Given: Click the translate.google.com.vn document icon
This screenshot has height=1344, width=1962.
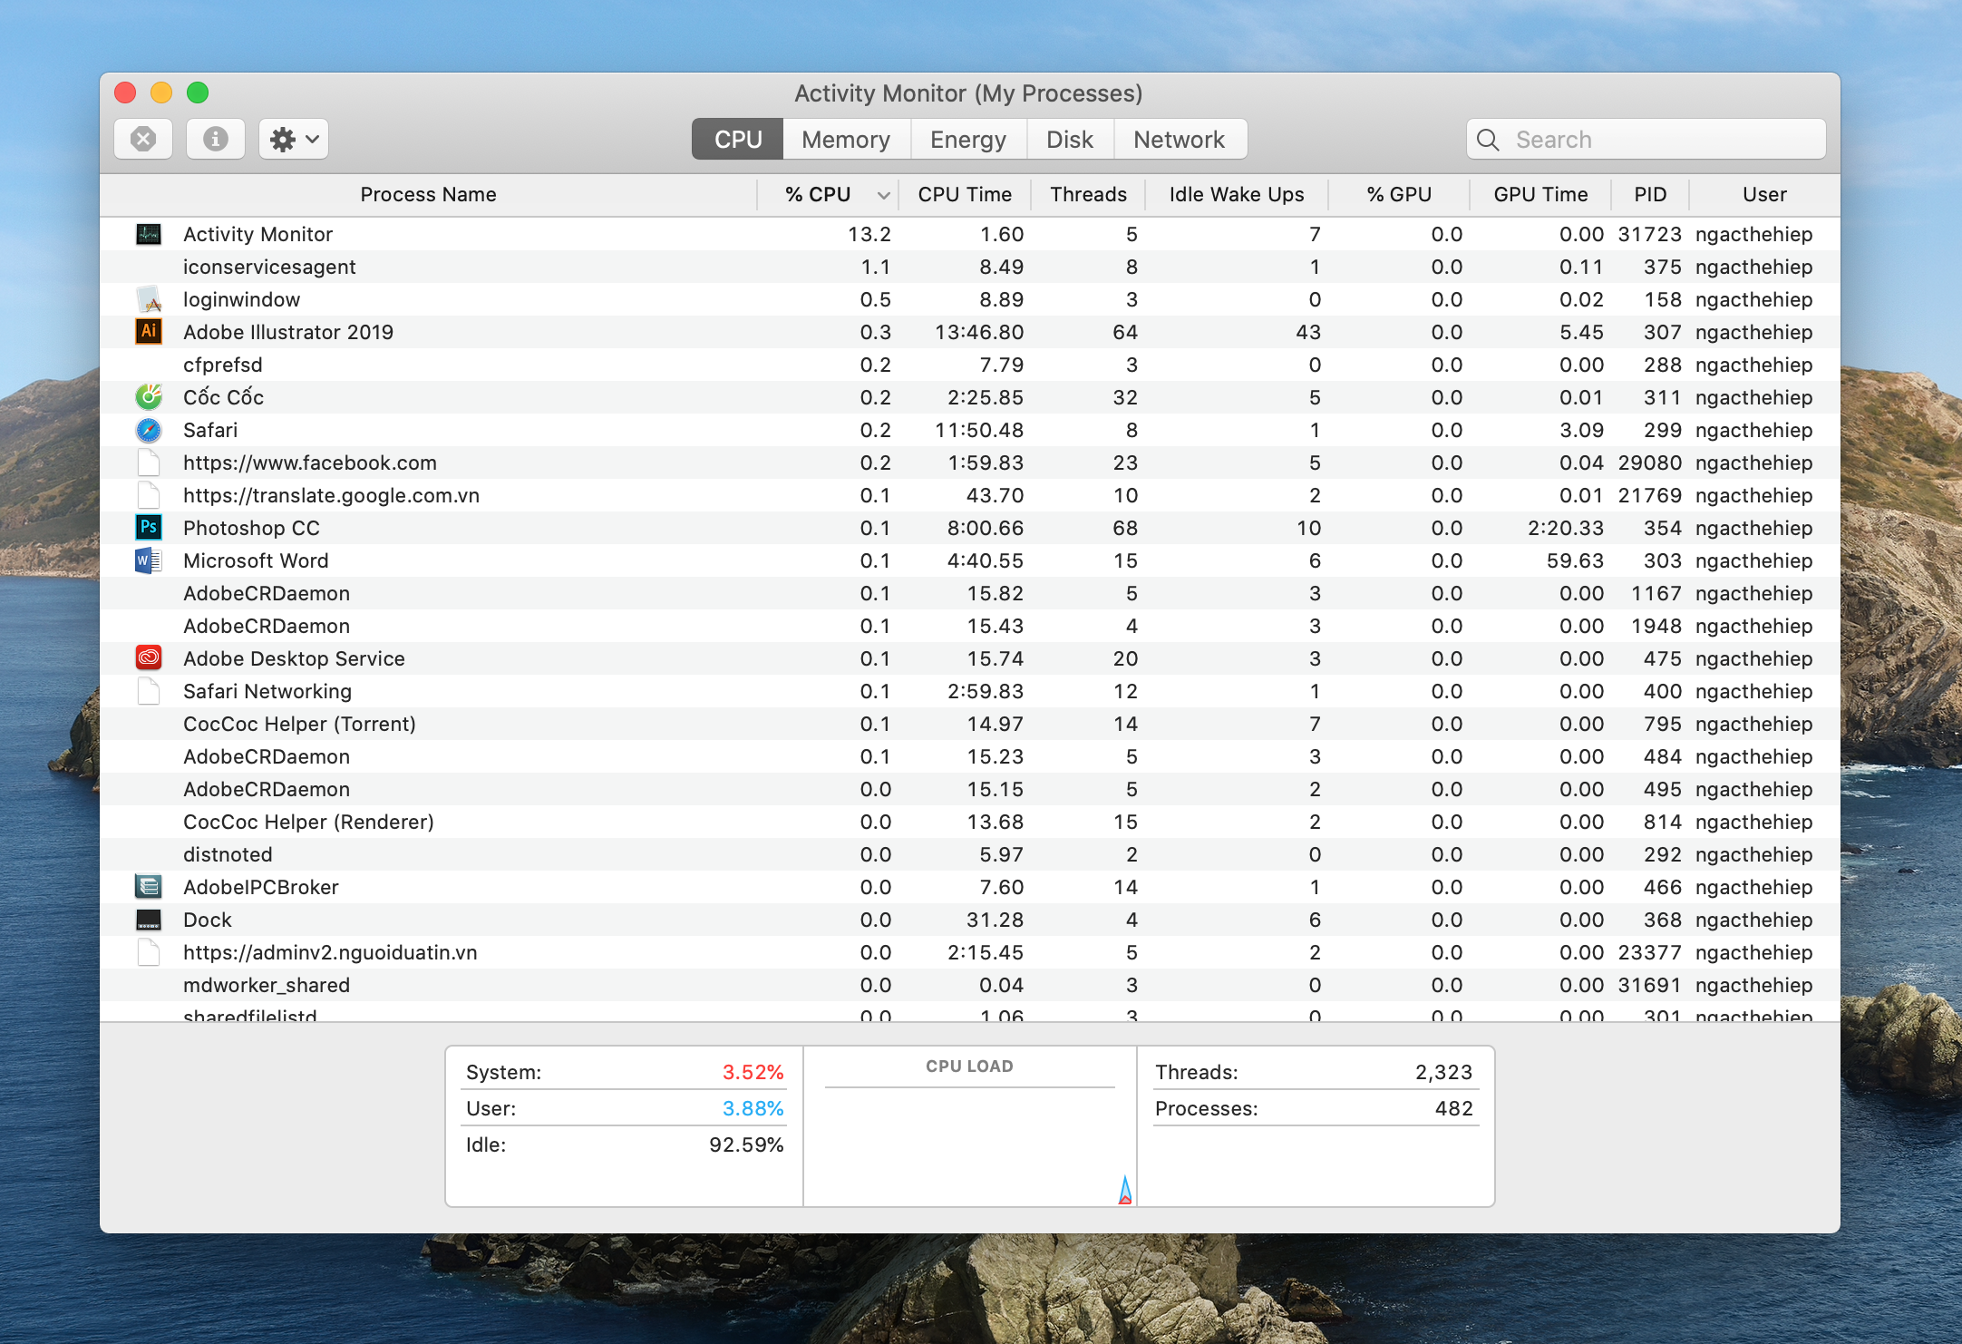Looking at the screenshot, I should tap(149, 495).
